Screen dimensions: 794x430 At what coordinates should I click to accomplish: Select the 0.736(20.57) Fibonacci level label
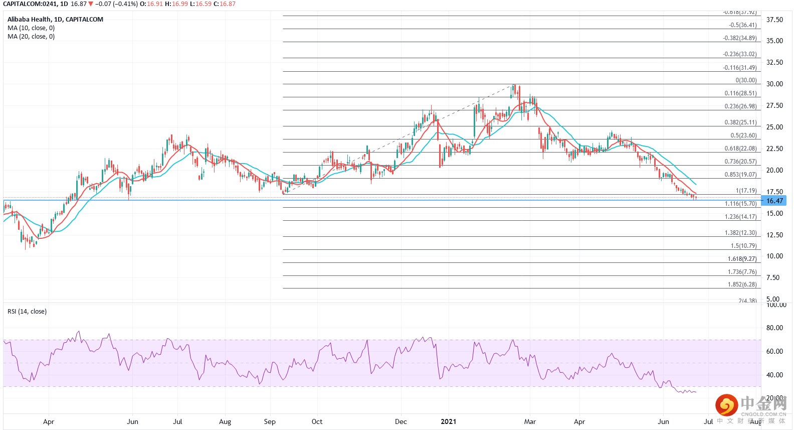pyautogui.click(x=740, y=162)
